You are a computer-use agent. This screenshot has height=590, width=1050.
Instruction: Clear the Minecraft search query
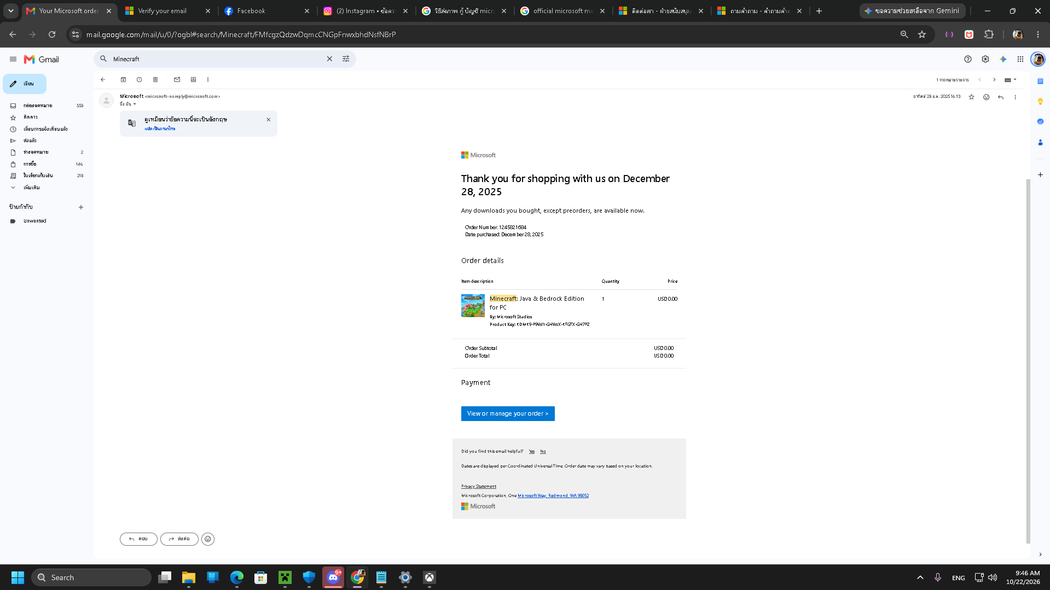click(329, 59)
